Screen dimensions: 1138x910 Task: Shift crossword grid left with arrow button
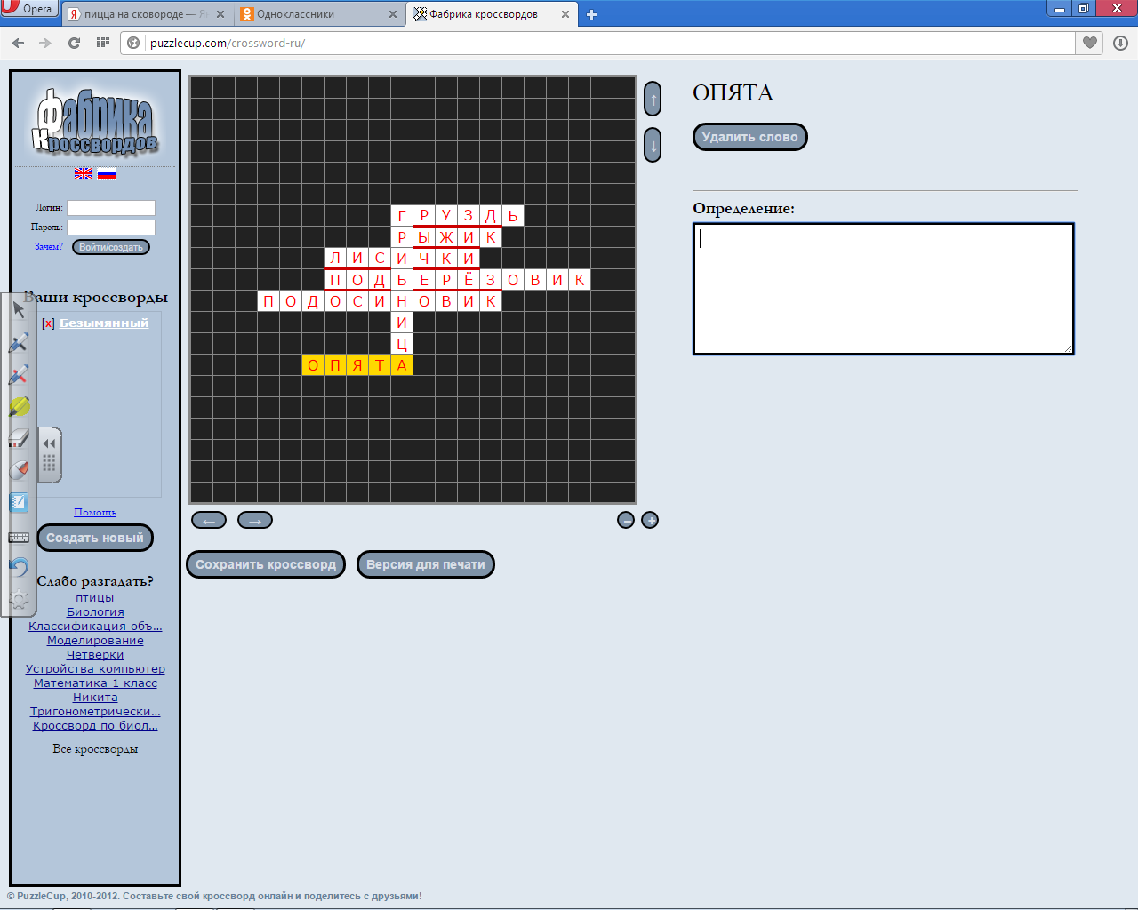pyautogui.click(x=209, y=520)
